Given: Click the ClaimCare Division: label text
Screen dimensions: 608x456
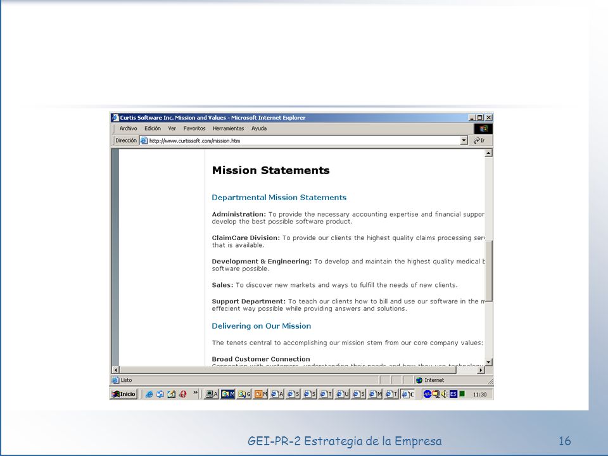Looking at the screenshot, I should click(x=246, y=237).
